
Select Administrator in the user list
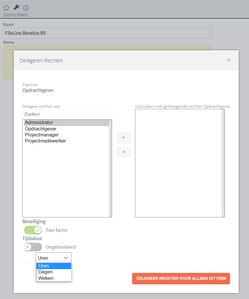[x=39, y=123]
